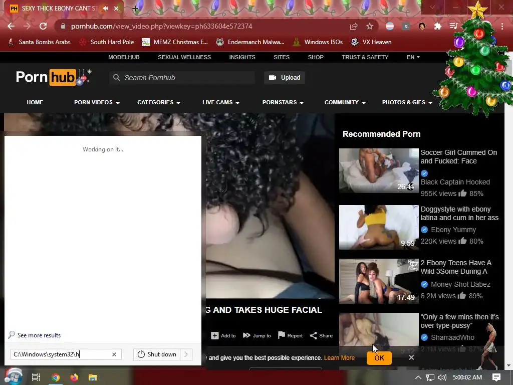Open the tab search chevron in title bar

click(x=432, y=7)
